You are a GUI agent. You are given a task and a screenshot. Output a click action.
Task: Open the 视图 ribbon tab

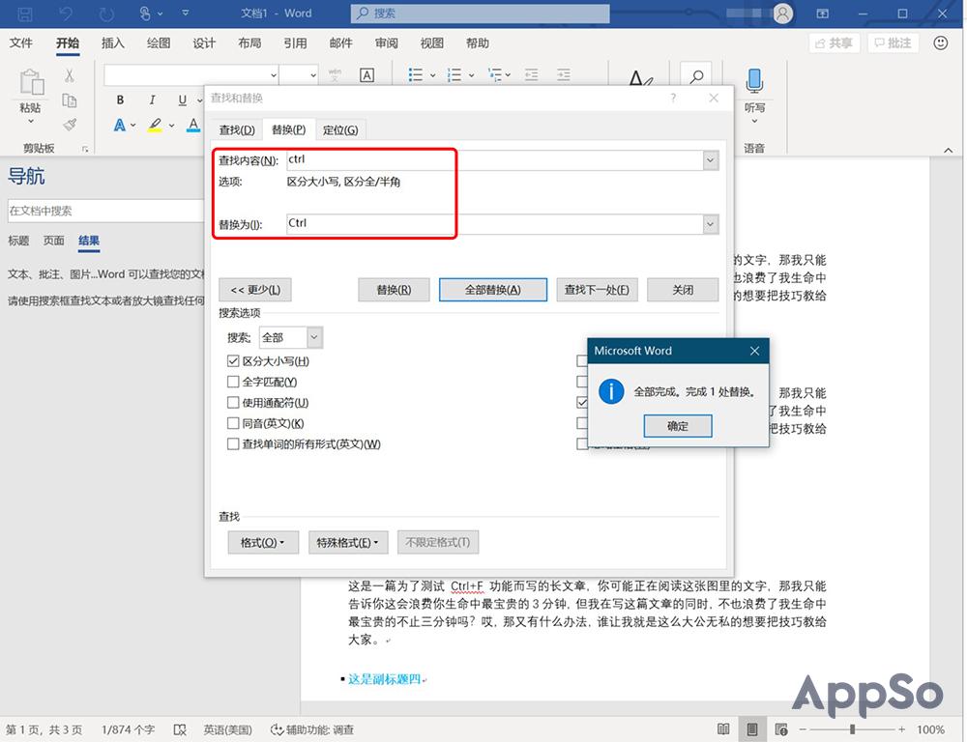tap(431, 43)
